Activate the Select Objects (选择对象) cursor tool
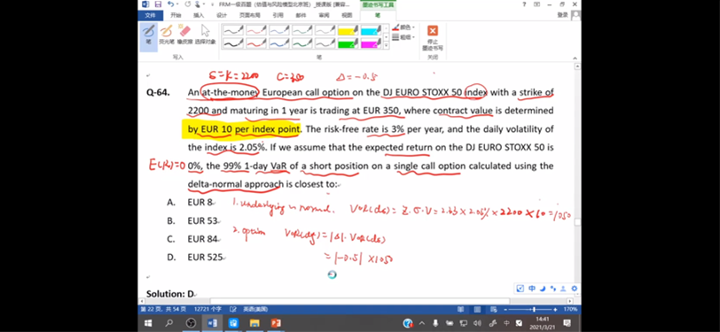This screenshot has height=332, width=720. coord(205,35)
